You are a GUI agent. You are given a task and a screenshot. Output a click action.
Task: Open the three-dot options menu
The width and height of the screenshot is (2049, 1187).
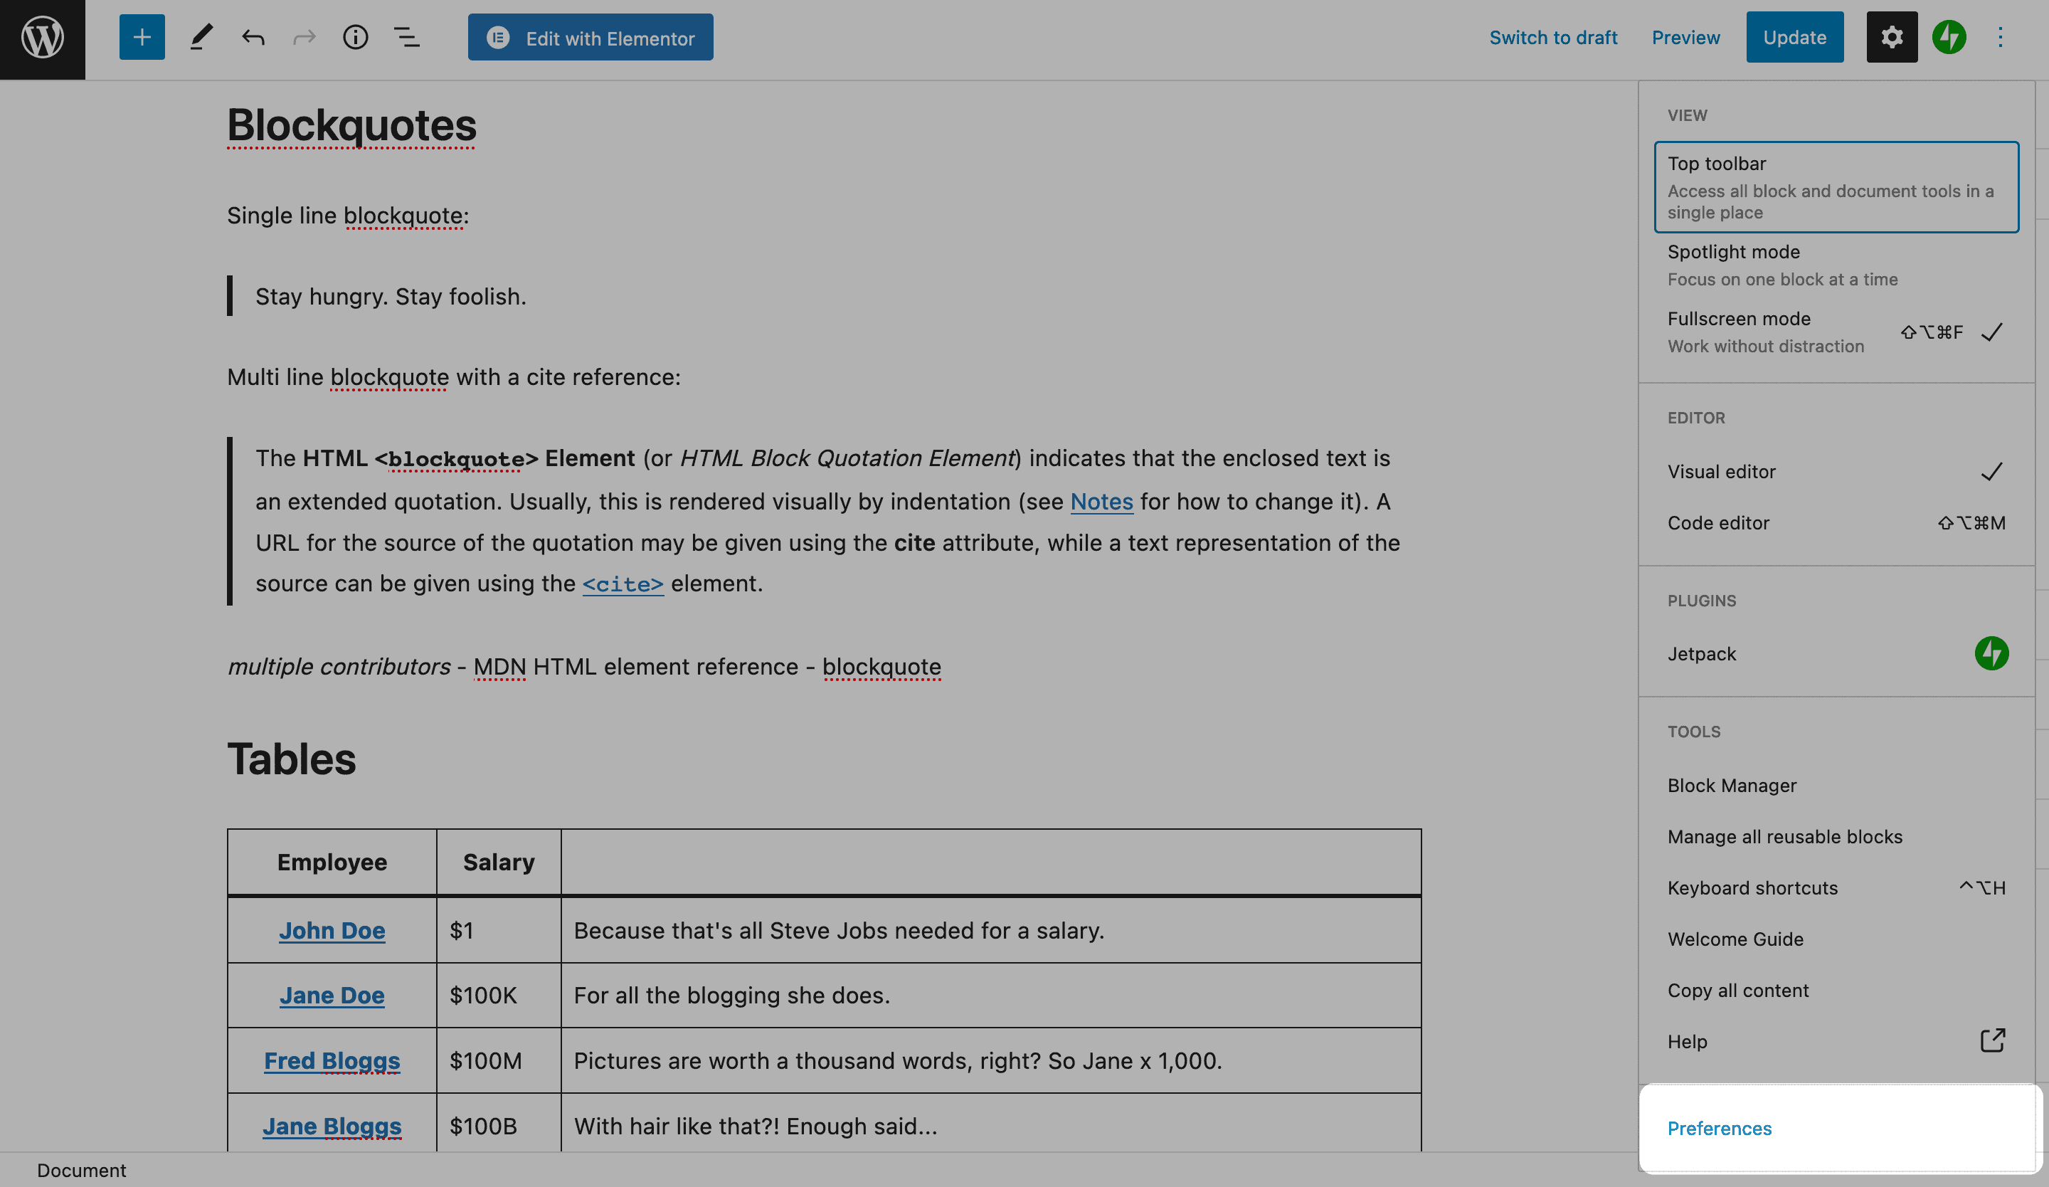[x=2001, y=38]
